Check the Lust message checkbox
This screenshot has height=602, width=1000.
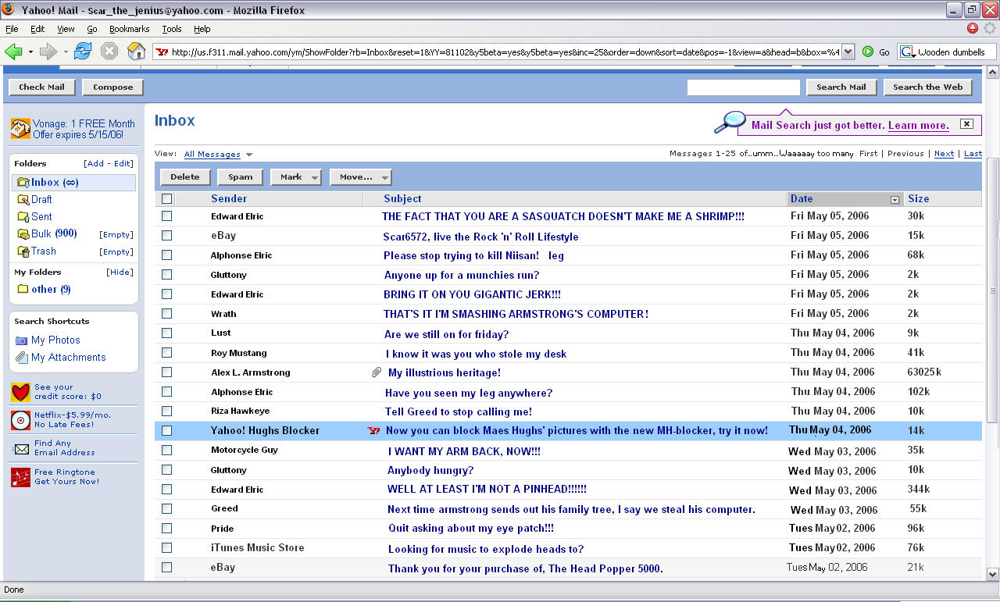(x=166, y=333)
